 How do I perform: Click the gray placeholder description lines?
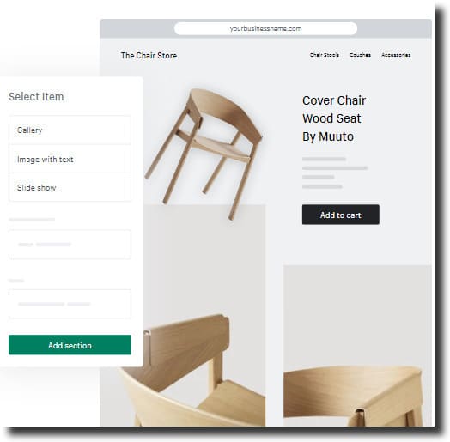tap(335, 173)
